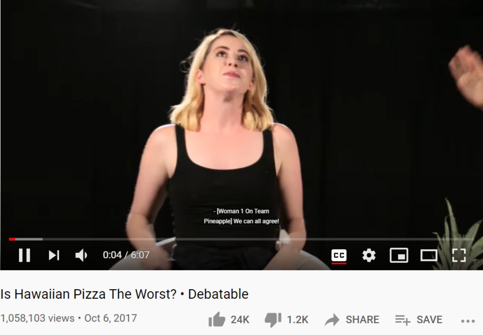This screenshot has width=483, height=335.
Task: Mute the video volume
Action: [x=81, y=255]
